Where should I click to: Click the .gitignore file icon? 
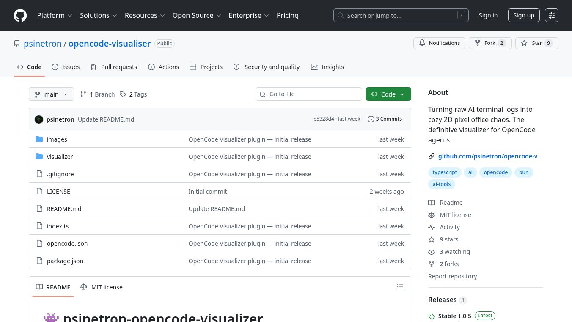coord(39,174)
